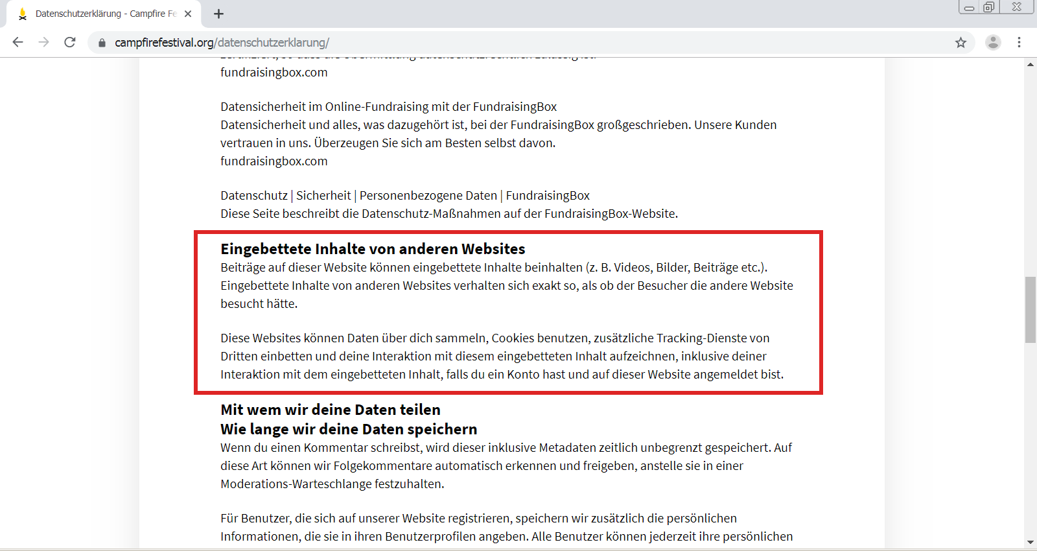Click text 'Diese Seite beschreibt die Datenschutz-Maßnahmen'
Viewport: 1037px width, 551px height.
[x=449, y=214]
